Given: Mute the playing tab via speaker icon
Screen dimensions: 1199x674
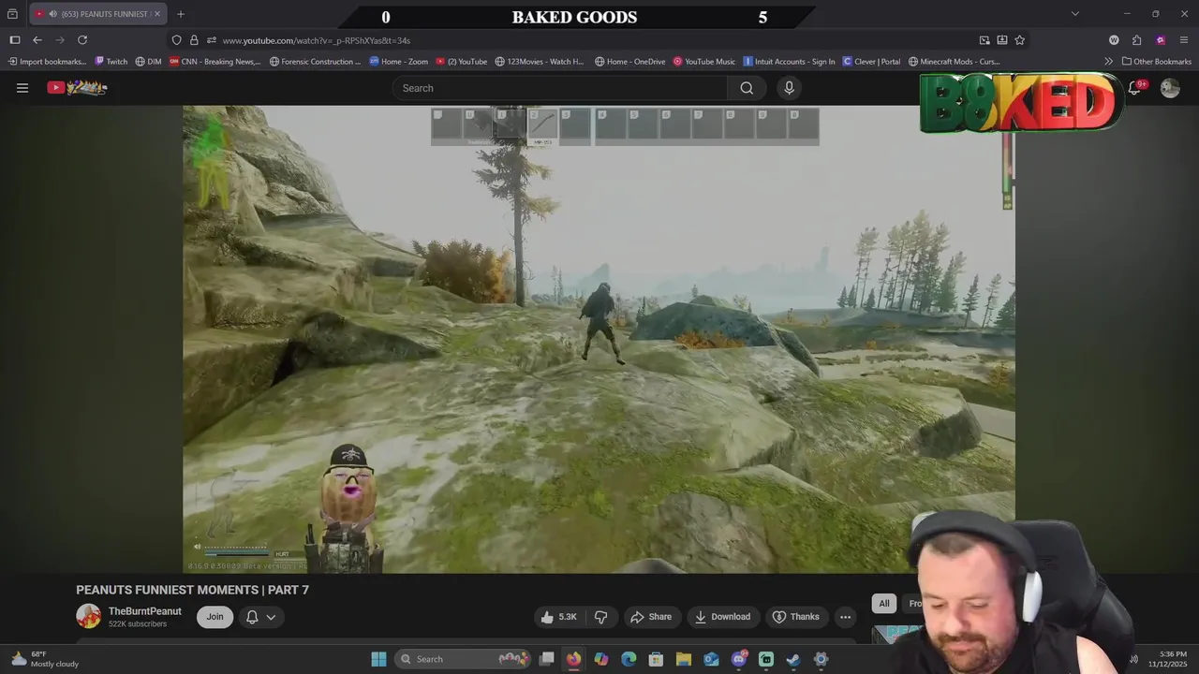Looking at the screenshot, I should tap(52, 14).
